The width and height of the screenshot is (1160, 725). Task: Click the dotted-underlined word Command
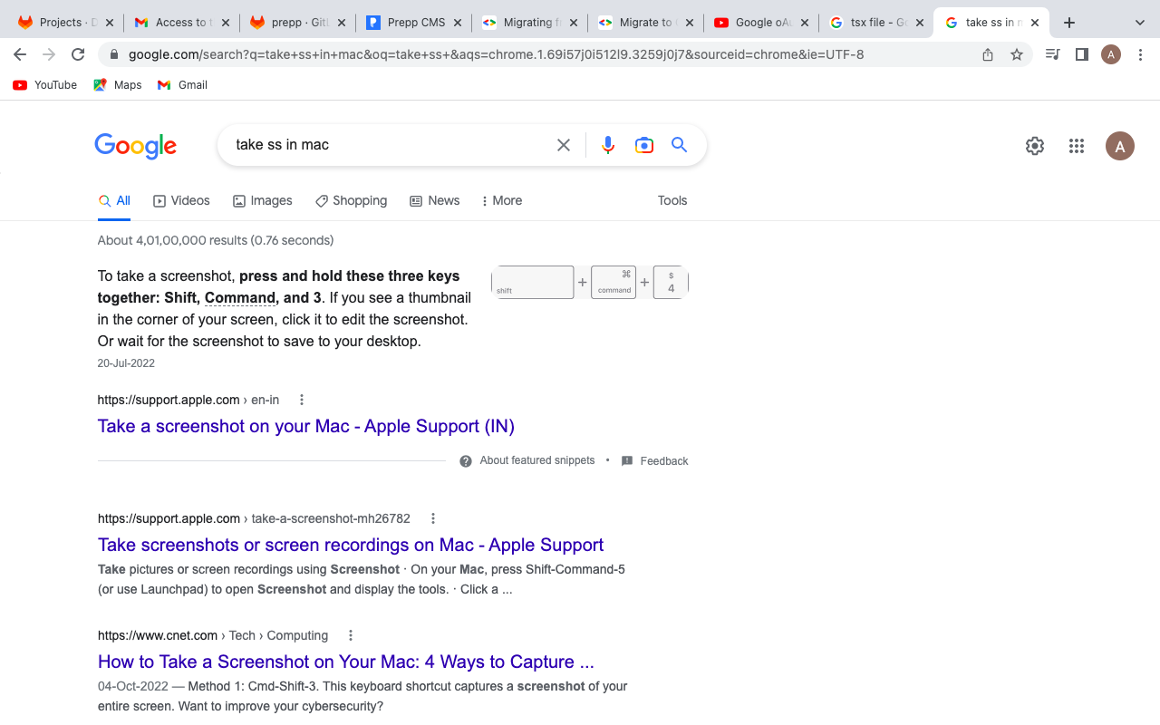point(240,298)
